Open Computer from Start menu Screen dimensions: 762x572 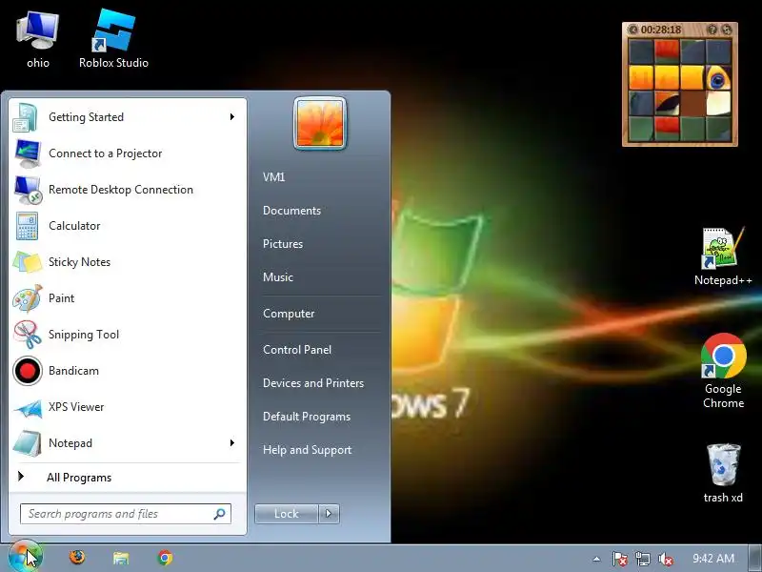pos(289,314)
